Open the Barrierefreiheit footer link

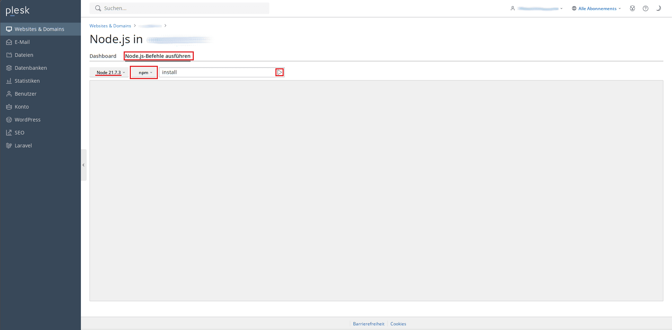tap(369, 324)
